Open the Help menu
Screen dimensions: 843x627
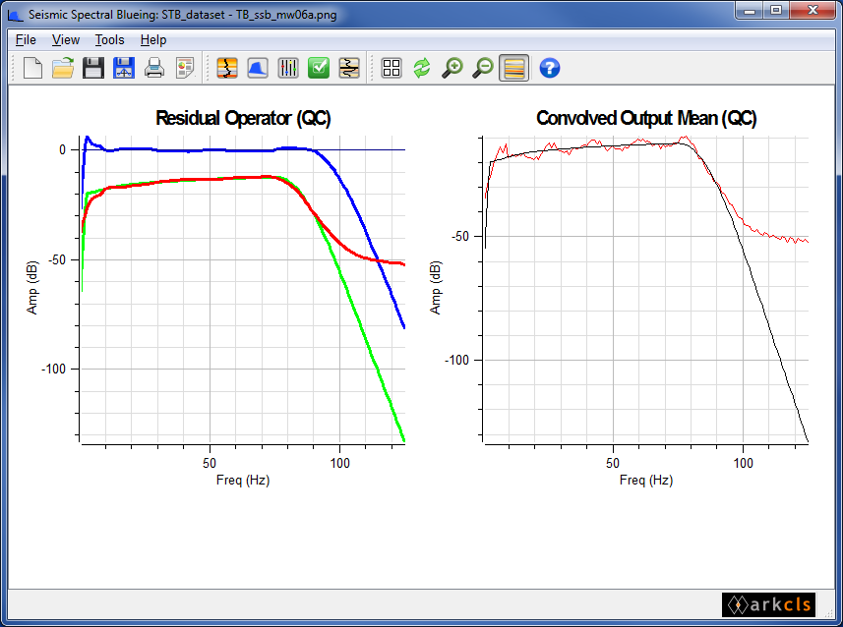(152, 39)
